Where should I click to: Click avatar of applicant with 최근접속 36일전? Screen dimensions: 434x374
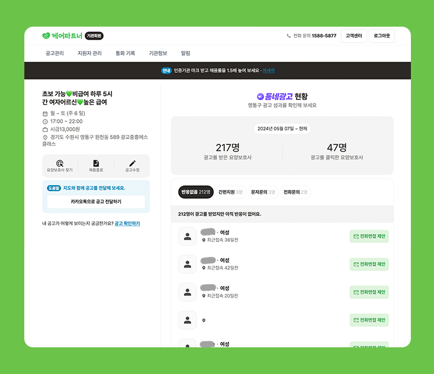[x=187, y=237]
